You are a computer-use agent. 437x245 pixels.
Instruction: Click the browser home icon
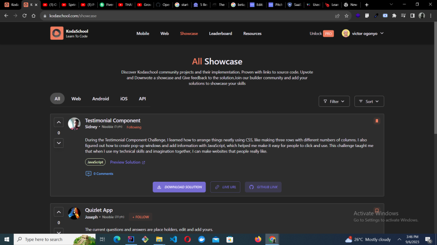33,16
